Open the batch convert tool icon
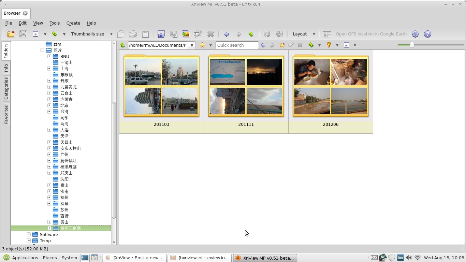466x262 pixels. (173, 34)
